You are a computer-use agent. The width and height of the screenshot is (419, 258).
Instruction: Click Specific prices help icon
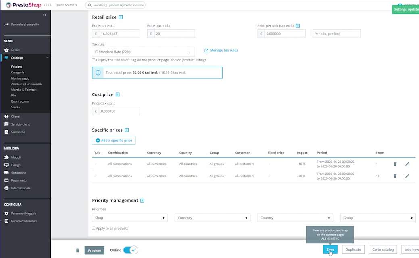[x=127, y=130]
